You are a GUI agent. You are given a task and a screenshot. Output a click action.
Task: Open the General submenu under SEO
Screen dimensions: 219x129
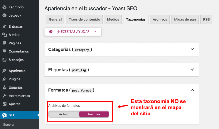point(9,124)
